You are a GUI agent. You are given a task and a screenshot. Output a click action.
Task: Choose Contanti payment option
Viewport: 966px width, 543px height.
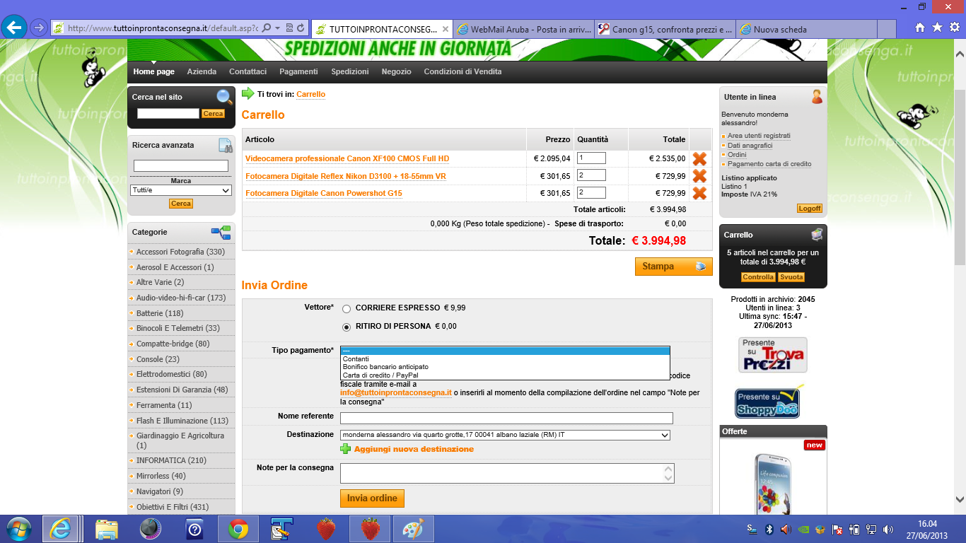pyautogui.click(x=505, y=359)
